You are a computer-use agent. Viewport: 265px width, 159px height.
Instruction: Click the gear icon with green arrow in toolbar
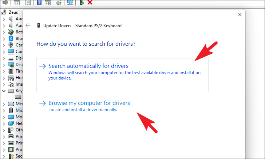coord(59,3)
